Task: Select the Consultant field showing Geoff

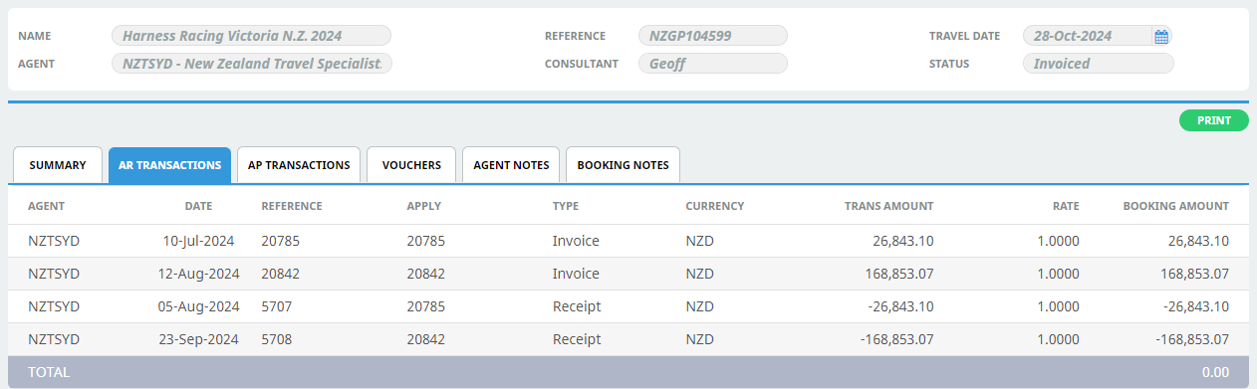Action: pos(712,64)
